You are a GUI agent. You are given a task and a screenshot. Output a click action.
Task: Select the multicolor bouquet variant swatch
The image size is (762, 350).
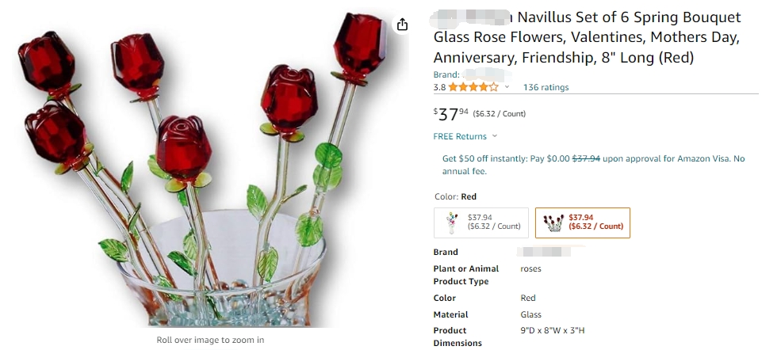[x=481, y=223]
